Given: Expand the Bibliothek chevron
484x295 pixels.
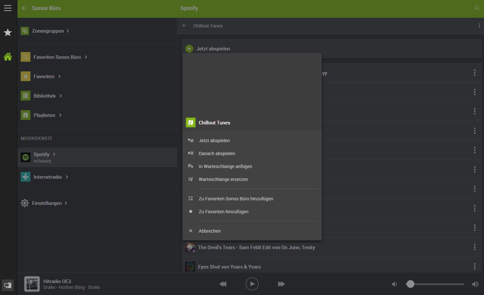Looking at the screenshot, I should [61, 96].
